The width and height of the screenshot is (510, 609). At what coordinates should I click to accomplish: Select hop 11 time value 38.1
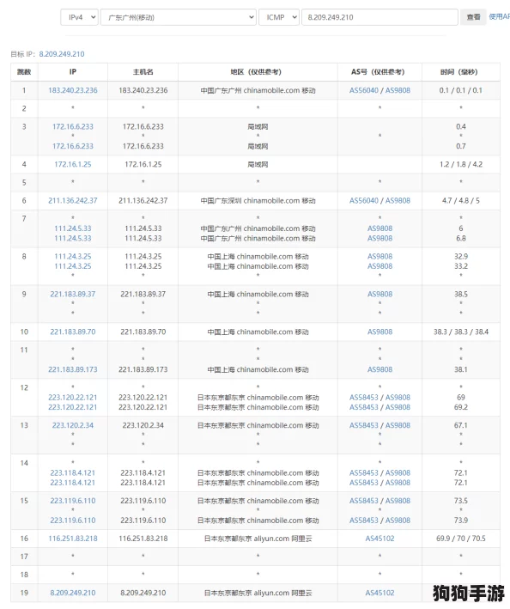tap(461, 369)
